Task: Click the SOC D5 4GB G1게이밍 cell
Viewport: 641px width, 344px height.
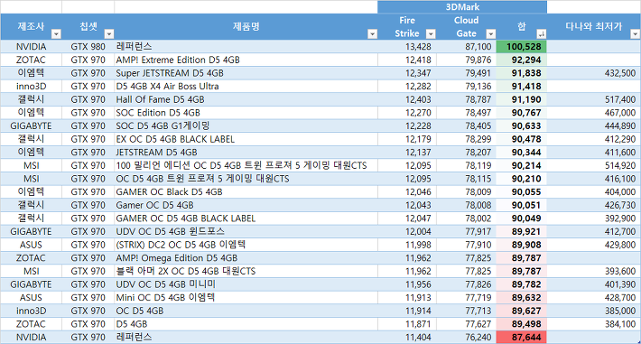Action: [x=246, y=126]
